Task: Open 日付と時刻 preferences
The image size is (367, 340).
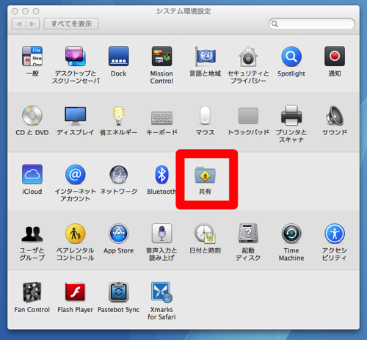Action: coord(205,234)
